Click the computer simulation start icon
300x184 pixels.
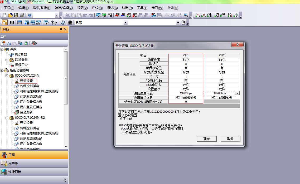coord(185,15)
